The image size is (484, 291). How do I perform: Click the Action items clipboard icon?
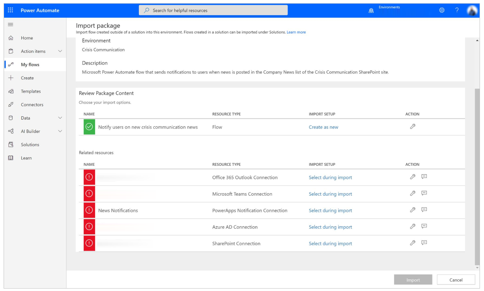(11, 51)
